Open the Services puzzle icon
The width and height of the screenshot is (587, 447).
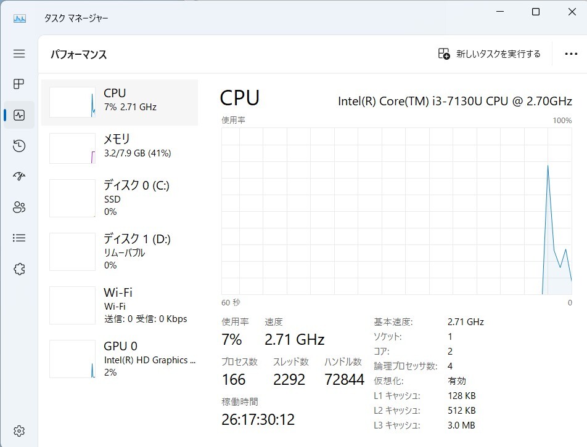[19, 268]
